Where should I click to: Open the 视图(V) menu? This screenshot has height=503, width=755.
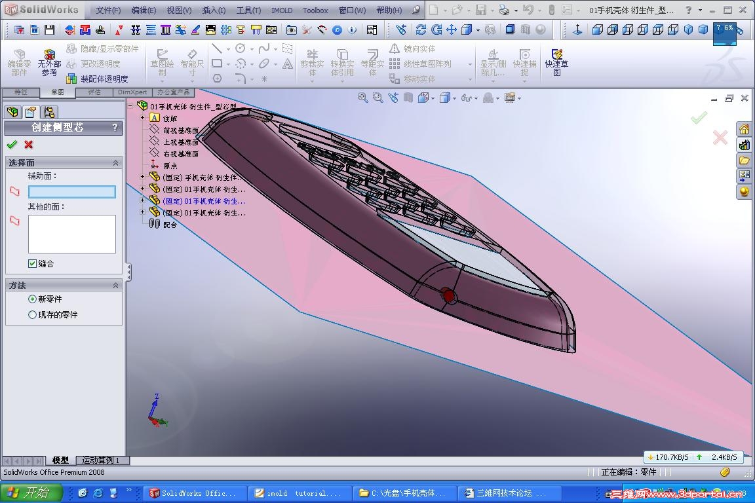tap(179, 10)
